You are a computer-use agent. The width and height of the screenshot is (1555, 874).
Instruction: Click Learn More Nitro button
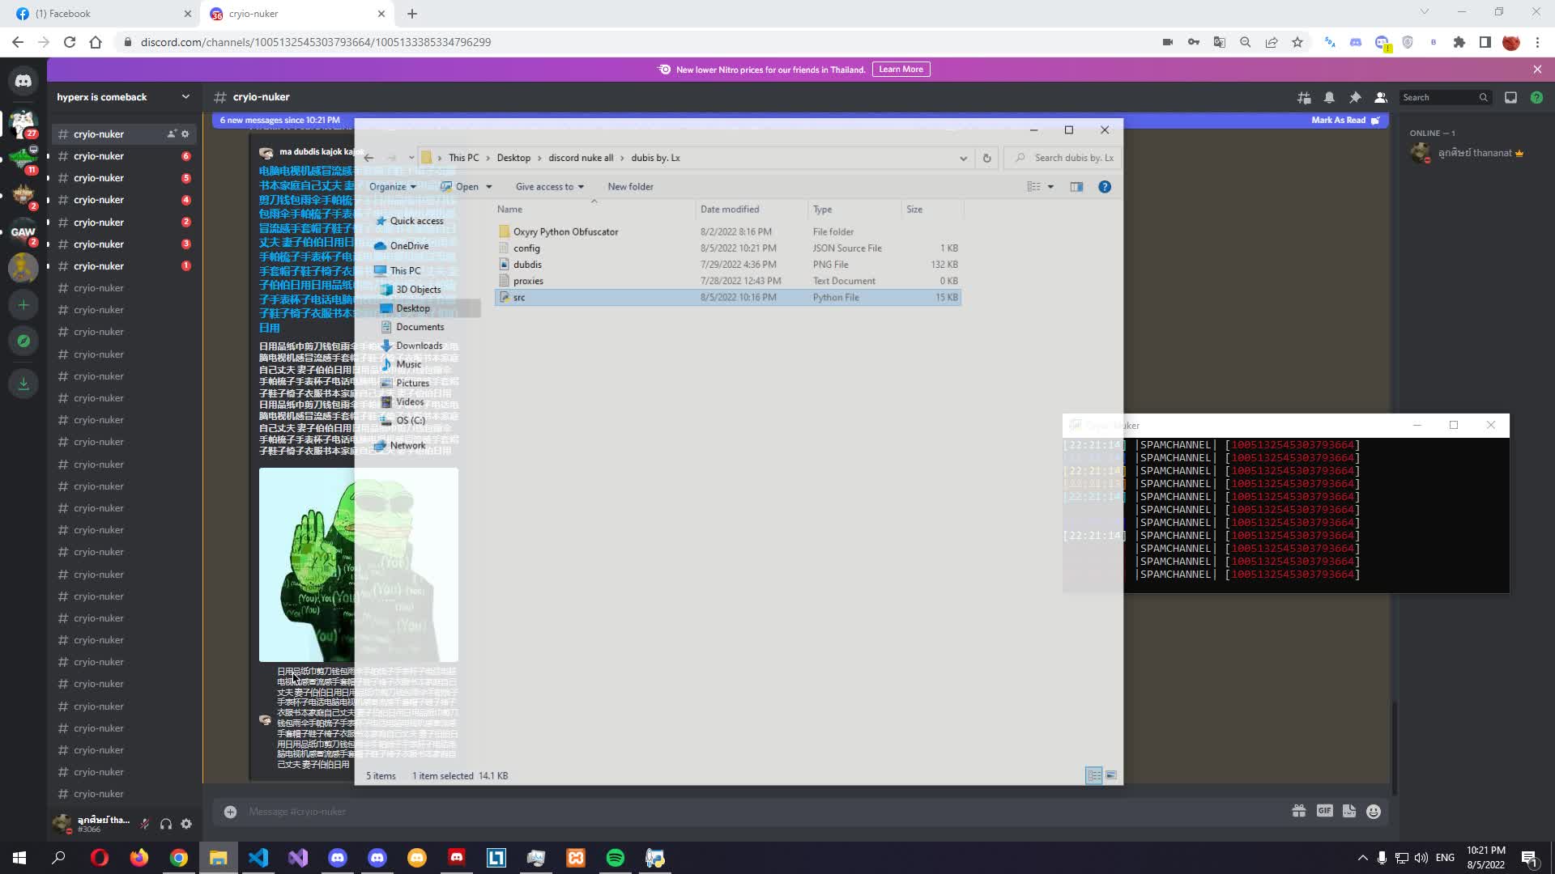click(901, 69)
